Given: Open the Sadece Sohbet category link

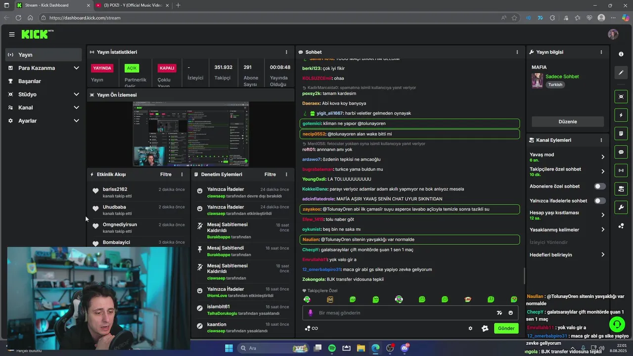Looking at the screenshot, I should [562, 77].
